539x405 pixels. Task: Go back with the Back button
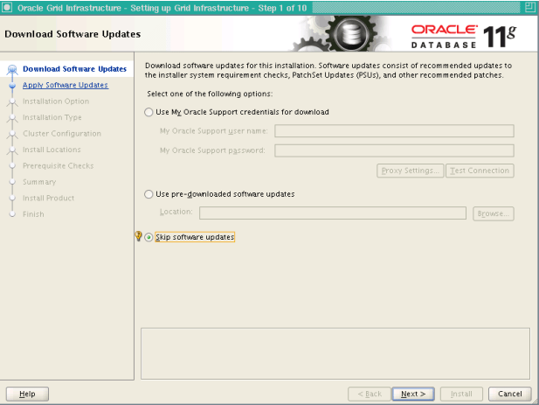coord(370,394)
